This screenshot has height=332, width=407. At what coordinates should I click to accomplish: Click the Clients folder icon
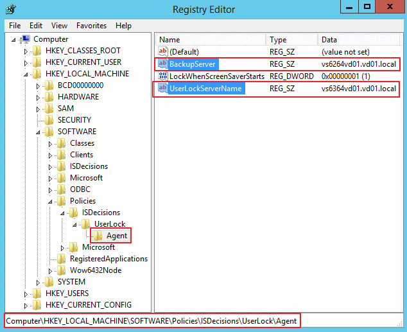pyautogui.click(x=61, y=155)
